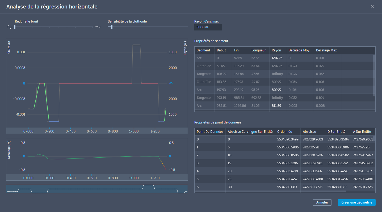Image resolution: width=382 pixels, height=212 pixels.
Task: Select the Clothoïde segment row starting at 153.86
Action: 284,82
